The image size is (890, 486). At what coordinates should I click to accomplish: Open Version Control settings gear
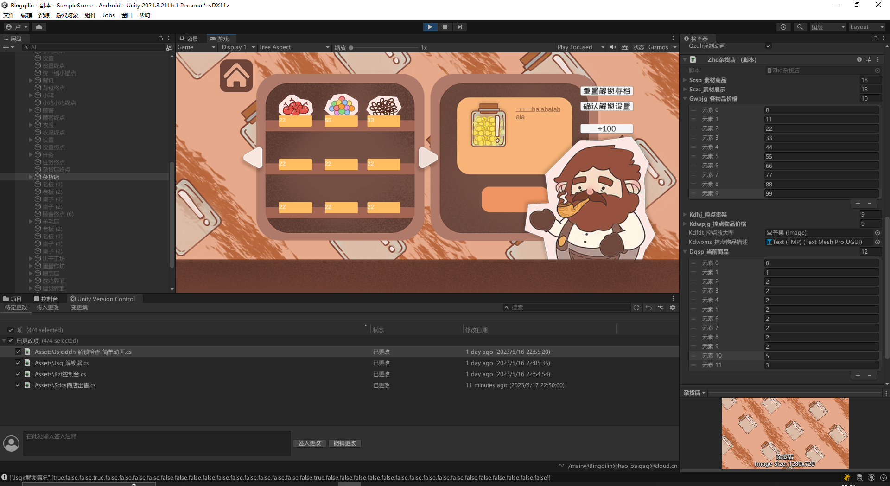[673, 307]
